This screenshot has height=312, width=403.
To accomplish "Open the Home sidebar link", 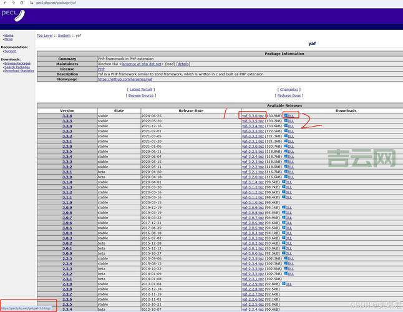I will point(9,36).
